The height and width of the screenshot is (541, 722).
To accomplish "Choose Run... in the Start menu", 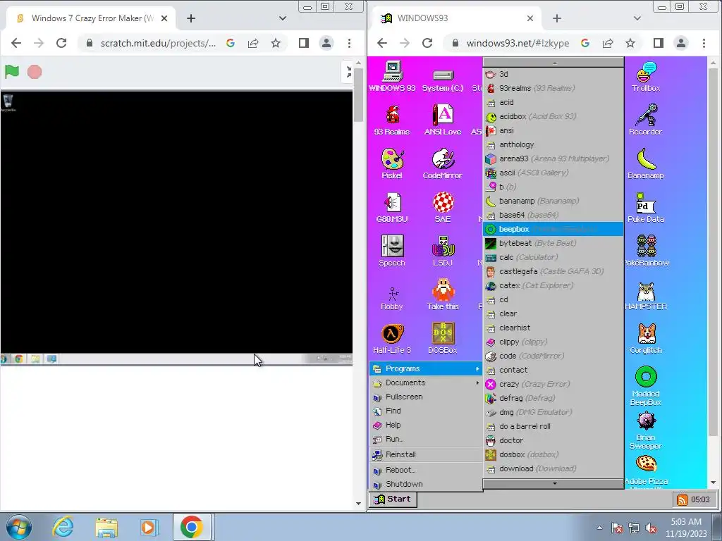I will 426,439.
